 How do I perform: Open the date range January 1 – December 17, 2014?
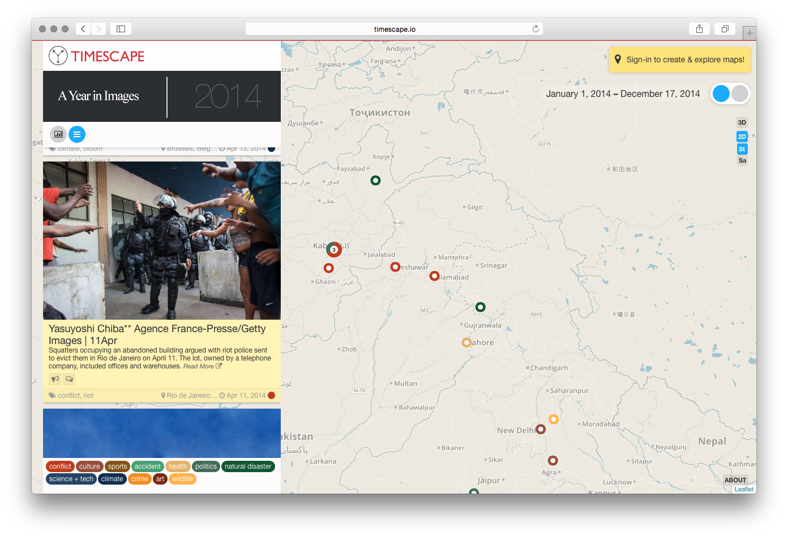(x=623, y=94)
